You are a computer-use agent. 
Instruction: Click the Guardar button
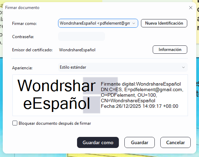click(x=140, y=142)
